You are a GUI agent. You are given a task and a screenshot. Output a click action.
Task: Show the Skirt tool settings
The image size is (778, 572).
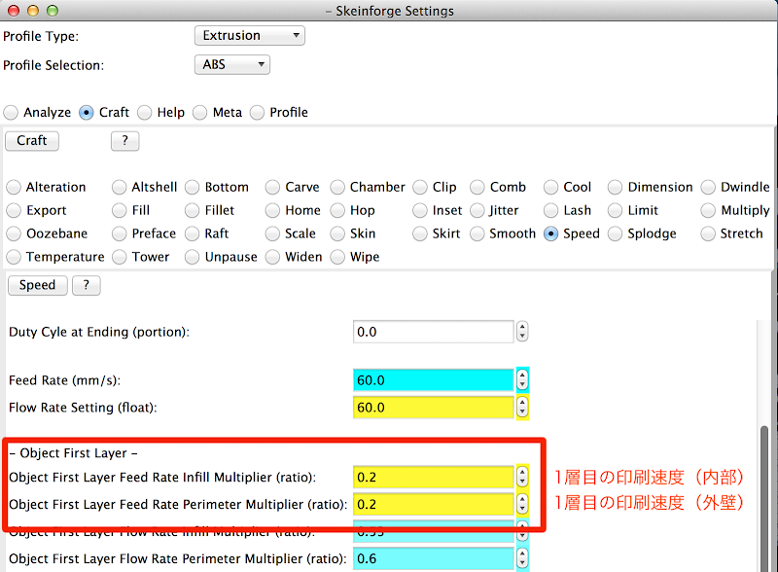pos(420,233)
